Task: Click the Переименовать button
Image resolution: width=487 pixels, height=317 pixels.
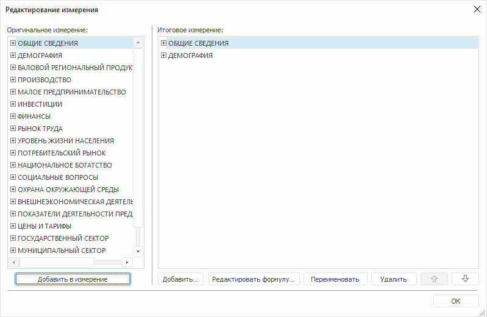Action: [x=335, y=279]
